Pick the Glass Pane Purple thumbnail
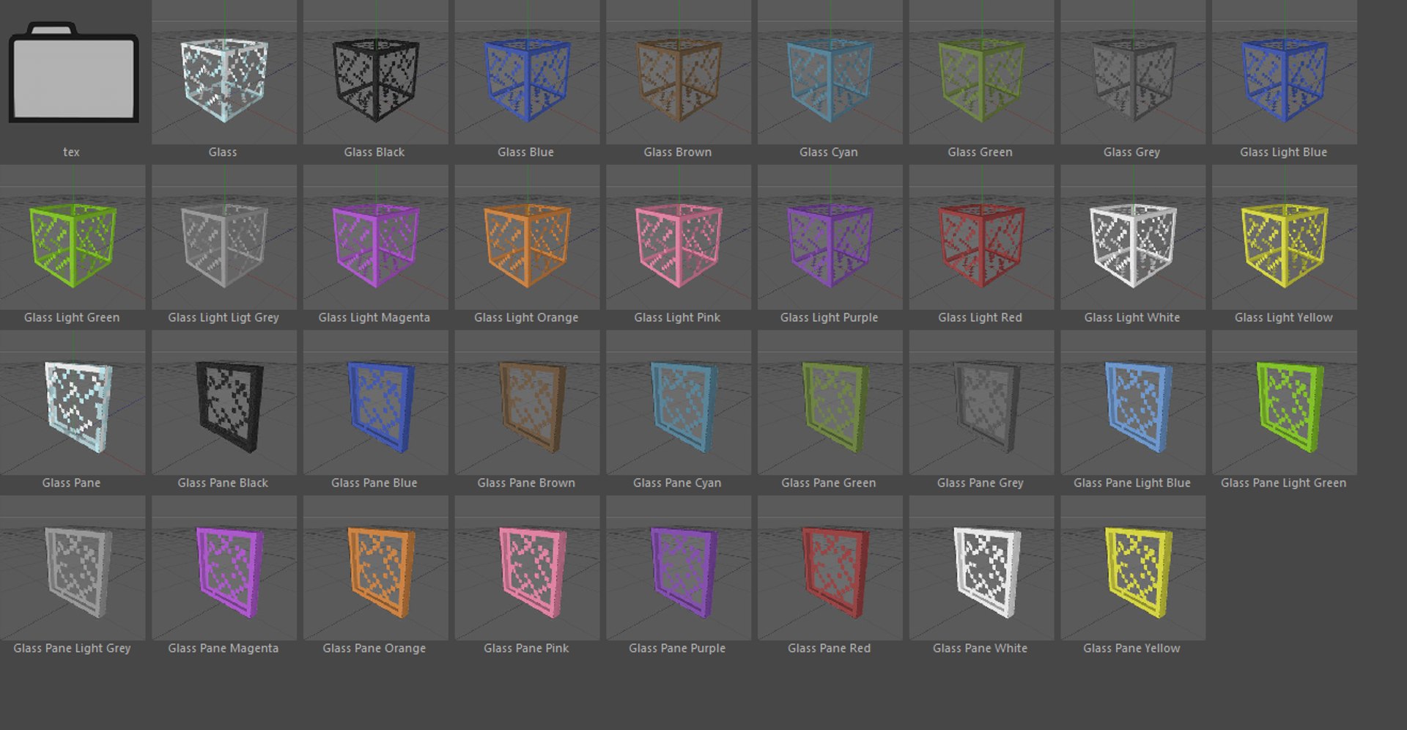This screenshot has height=730, width=1407. point(679,568)
